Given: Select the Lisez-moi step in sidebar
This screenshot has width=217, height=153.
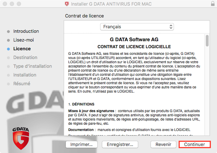Looking at the screenshot, I should 24,40.
